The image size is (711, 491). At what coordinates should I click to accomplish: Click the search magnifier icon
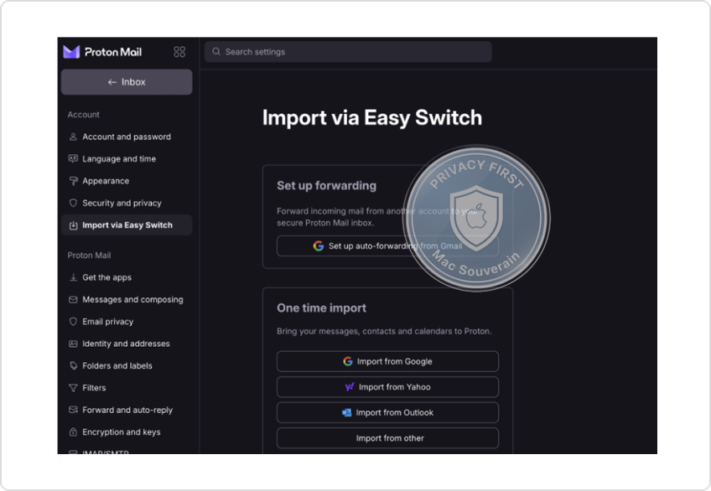click(216, 52)
